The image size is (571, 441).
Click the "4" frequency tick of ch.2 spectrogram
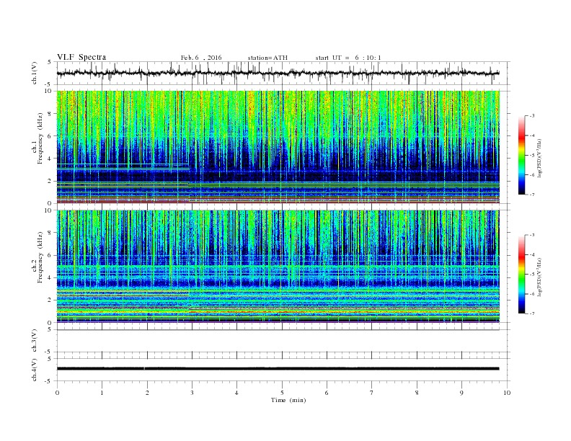50,277
